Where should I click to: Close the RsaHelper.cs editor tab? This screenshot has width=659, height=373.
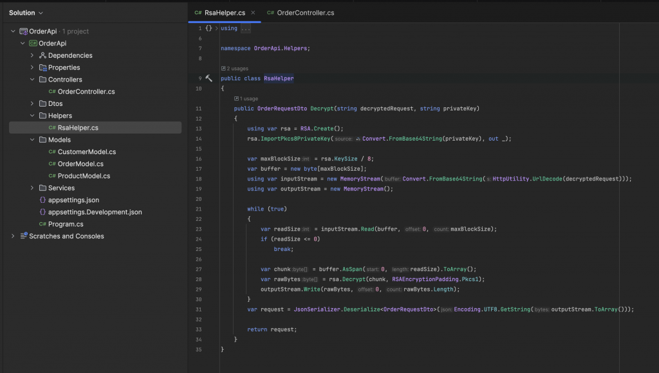(253, 13)
